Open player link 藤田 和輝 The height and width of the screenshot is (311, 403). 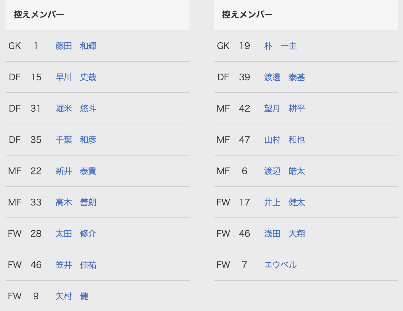click(76, 46)
